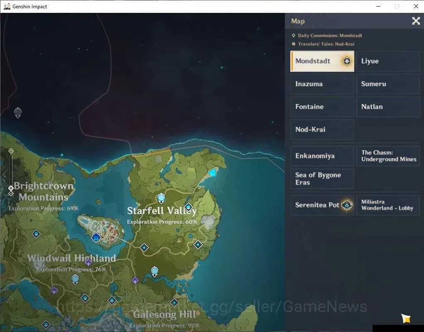Click the compass icon on the Mondstadt button

pyautogui.click(x=347, y=61)
